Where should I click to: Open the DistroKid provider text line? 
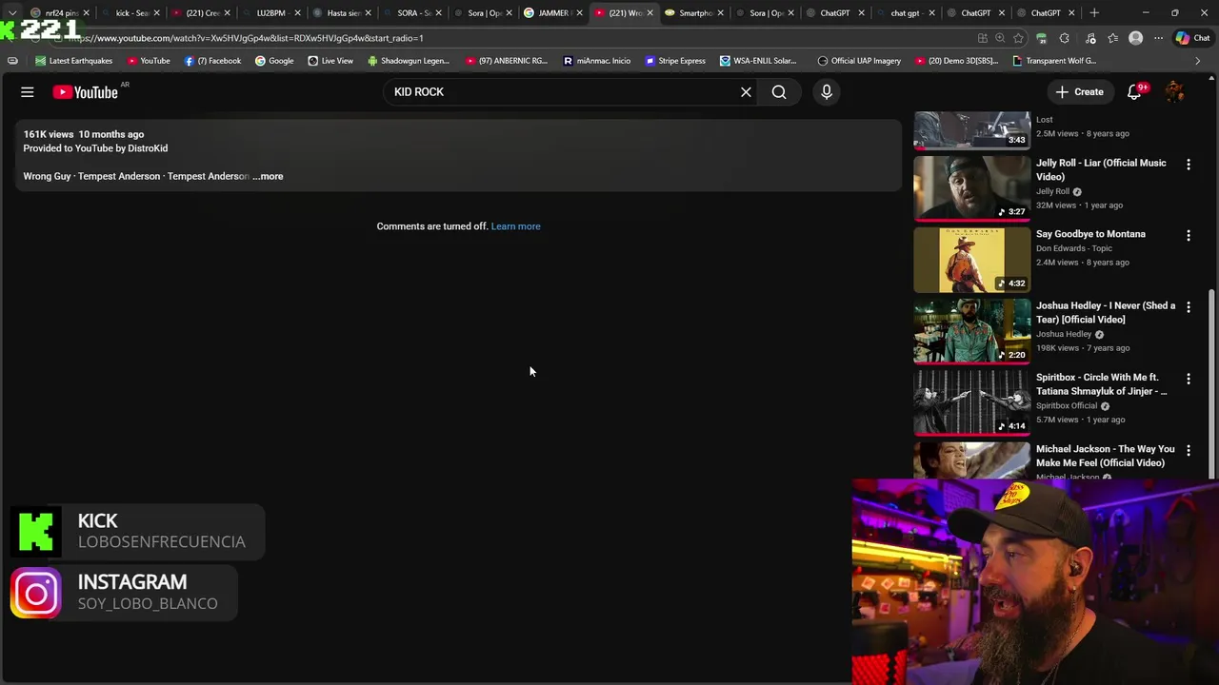(x=95, y=148)
